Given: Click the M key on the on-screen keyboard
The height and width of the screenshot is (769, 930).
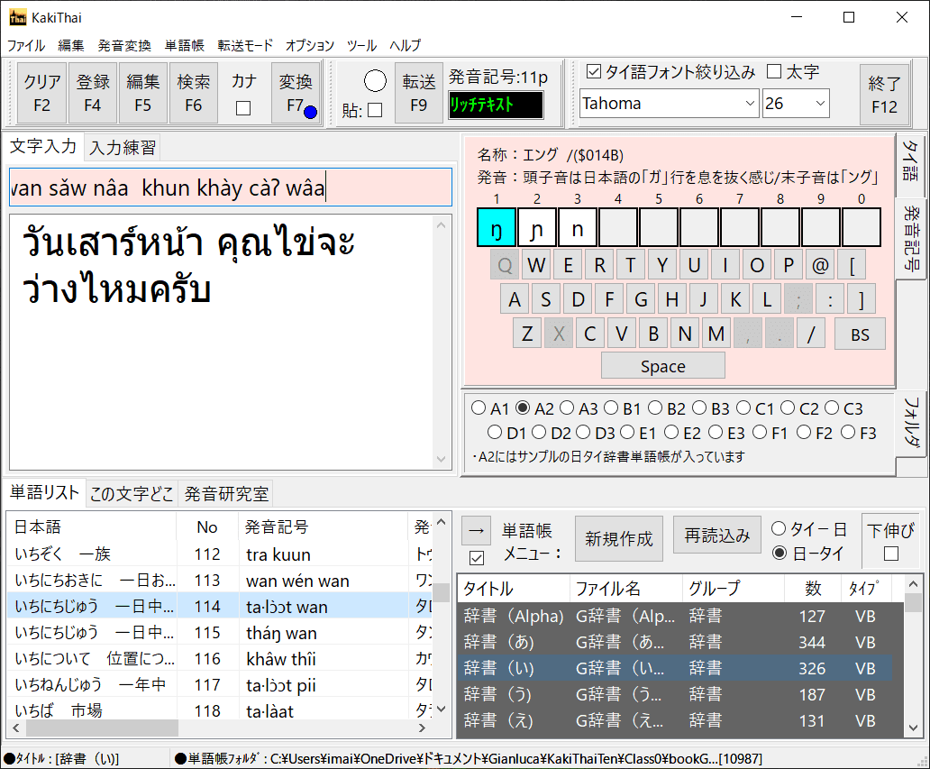Looking at the screenshot, I should 716,334.
